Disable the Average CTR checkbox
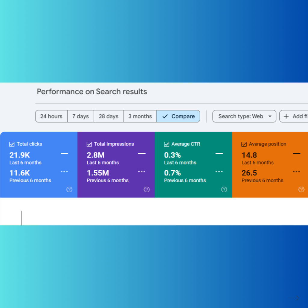The width and height of the screenshot is (308, 308). [167, 144]
